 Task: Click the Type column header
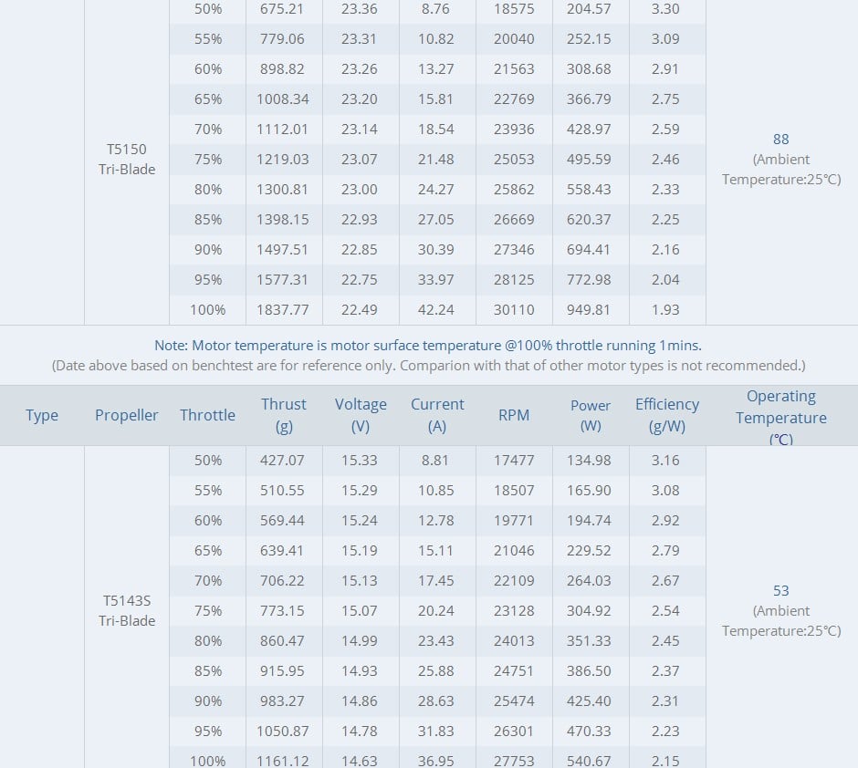[x=42, y=415]
